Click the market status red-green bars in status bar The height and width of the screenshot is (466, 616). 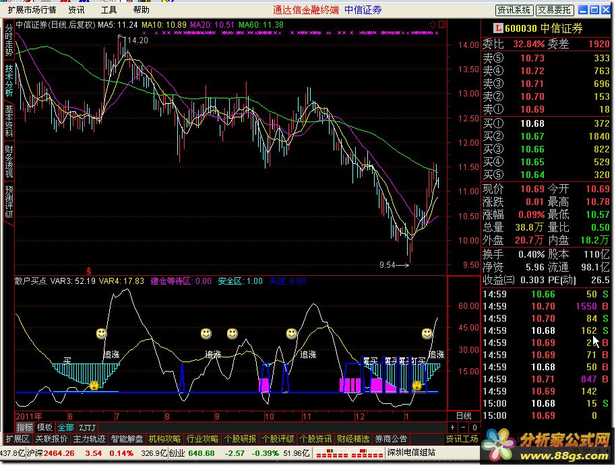(349, 453)
